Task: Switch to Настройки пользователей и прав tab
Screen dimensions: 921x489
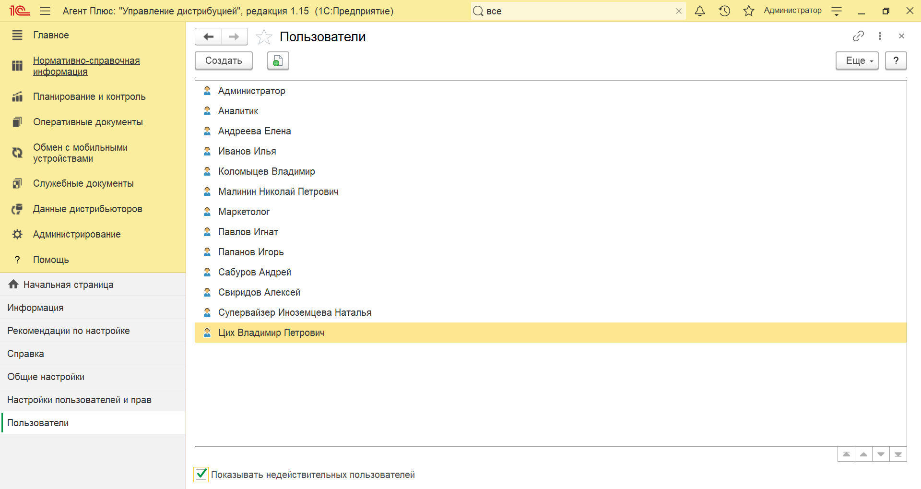Action: pos(93,400)
